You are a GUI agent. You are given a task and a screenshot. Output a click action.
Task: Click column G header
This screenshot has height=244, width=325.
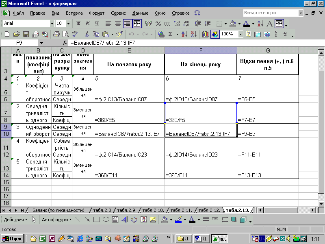coord(268,50)
